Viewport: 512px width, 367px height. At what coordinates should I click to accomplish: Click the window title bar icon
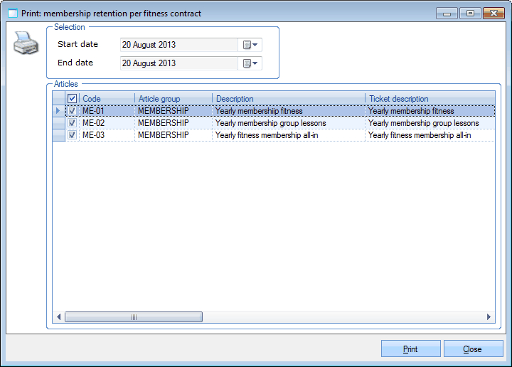point(12,14)
